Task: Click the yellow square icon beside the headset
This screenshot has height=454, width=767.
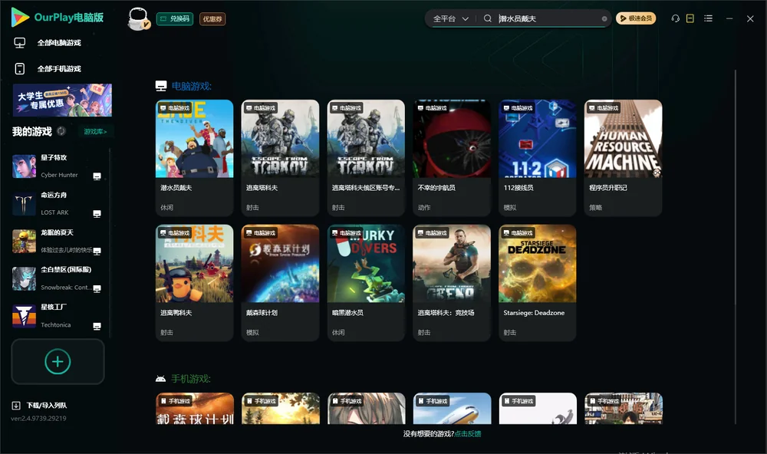Action: point(690,18)
